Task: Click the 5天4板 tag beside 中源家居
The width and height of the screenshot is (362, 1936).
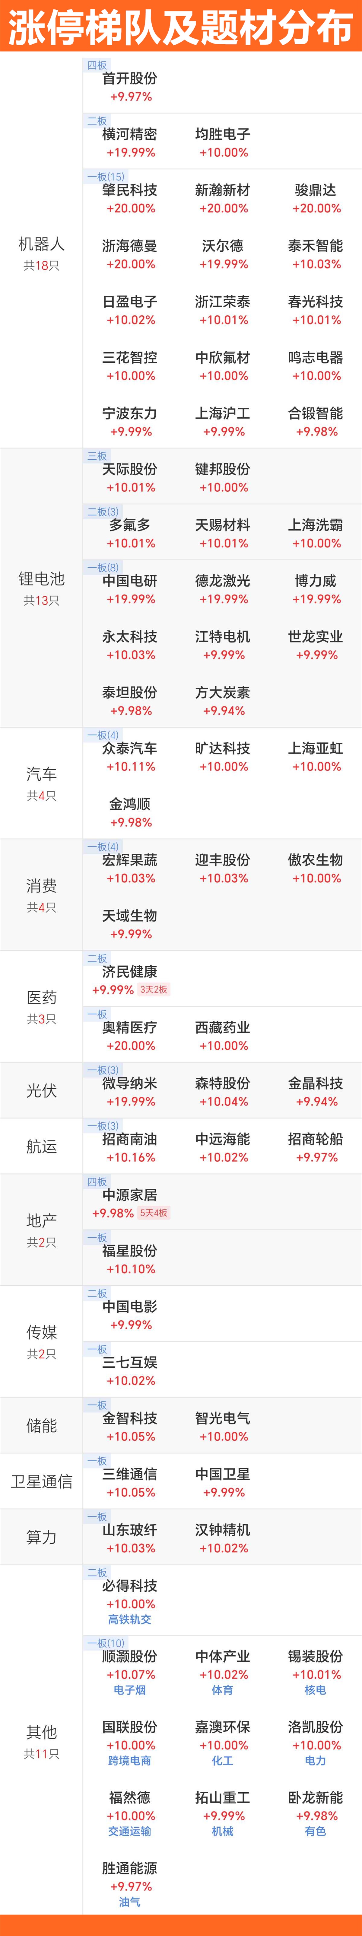Action: tap(154, 1212)
